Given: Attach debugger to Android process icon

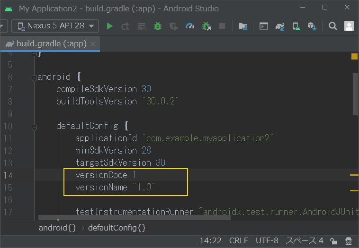Looking at the screenshot, I should click(x=206, y=26).
